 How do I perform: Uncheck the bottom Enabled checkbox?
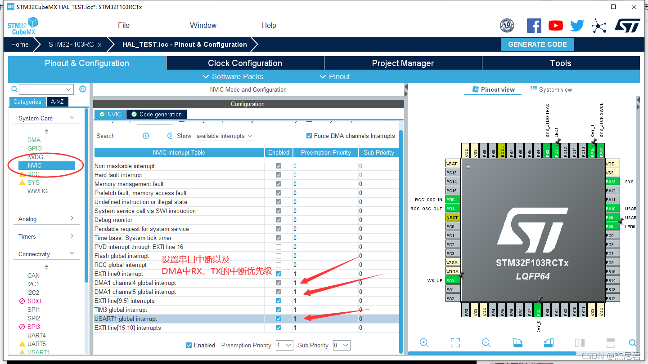(x=189, y=345)
